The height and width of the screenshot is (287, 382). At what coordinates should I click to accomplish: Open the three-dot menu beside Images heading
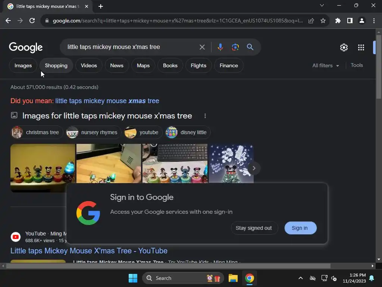pyautogui.click(x=205, y=116)
